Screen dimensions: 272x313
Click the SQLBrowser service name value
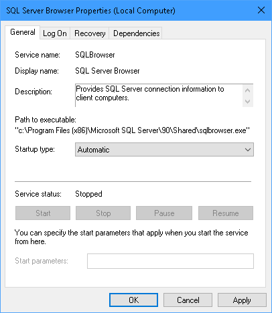tap(95, 55)
